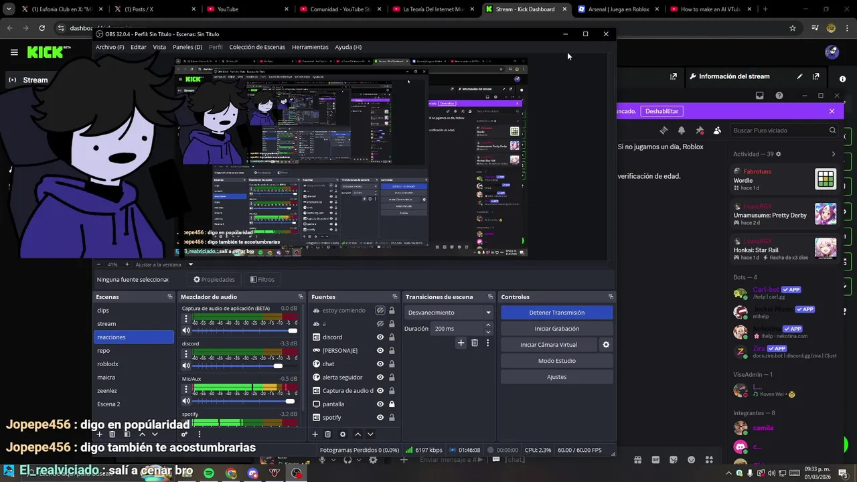Viewport: 857px width, 482px height.
Task: Lock the spotify source
Action: (392, 418)
